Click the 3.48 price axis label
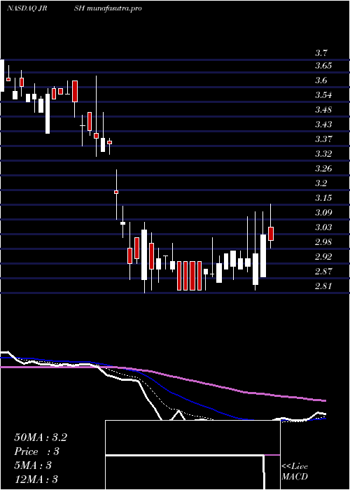This screenshot has width=350, height=490. (323, 110)
